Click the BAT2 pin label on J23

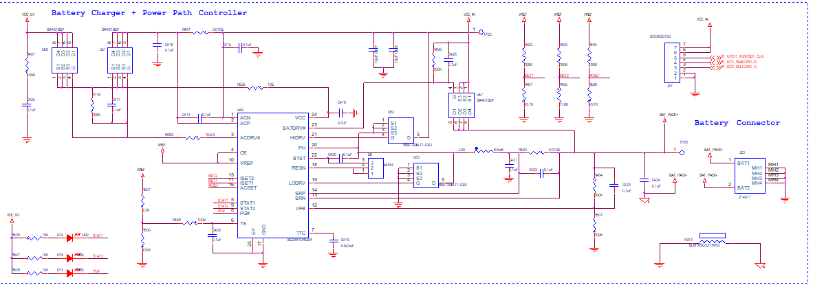(x=744, y=187)
